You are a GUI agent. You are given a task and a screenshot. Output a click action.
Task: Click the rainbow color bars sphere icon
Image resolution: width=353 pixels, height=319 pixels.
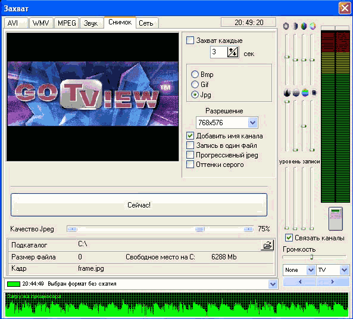tap(305, 92)
